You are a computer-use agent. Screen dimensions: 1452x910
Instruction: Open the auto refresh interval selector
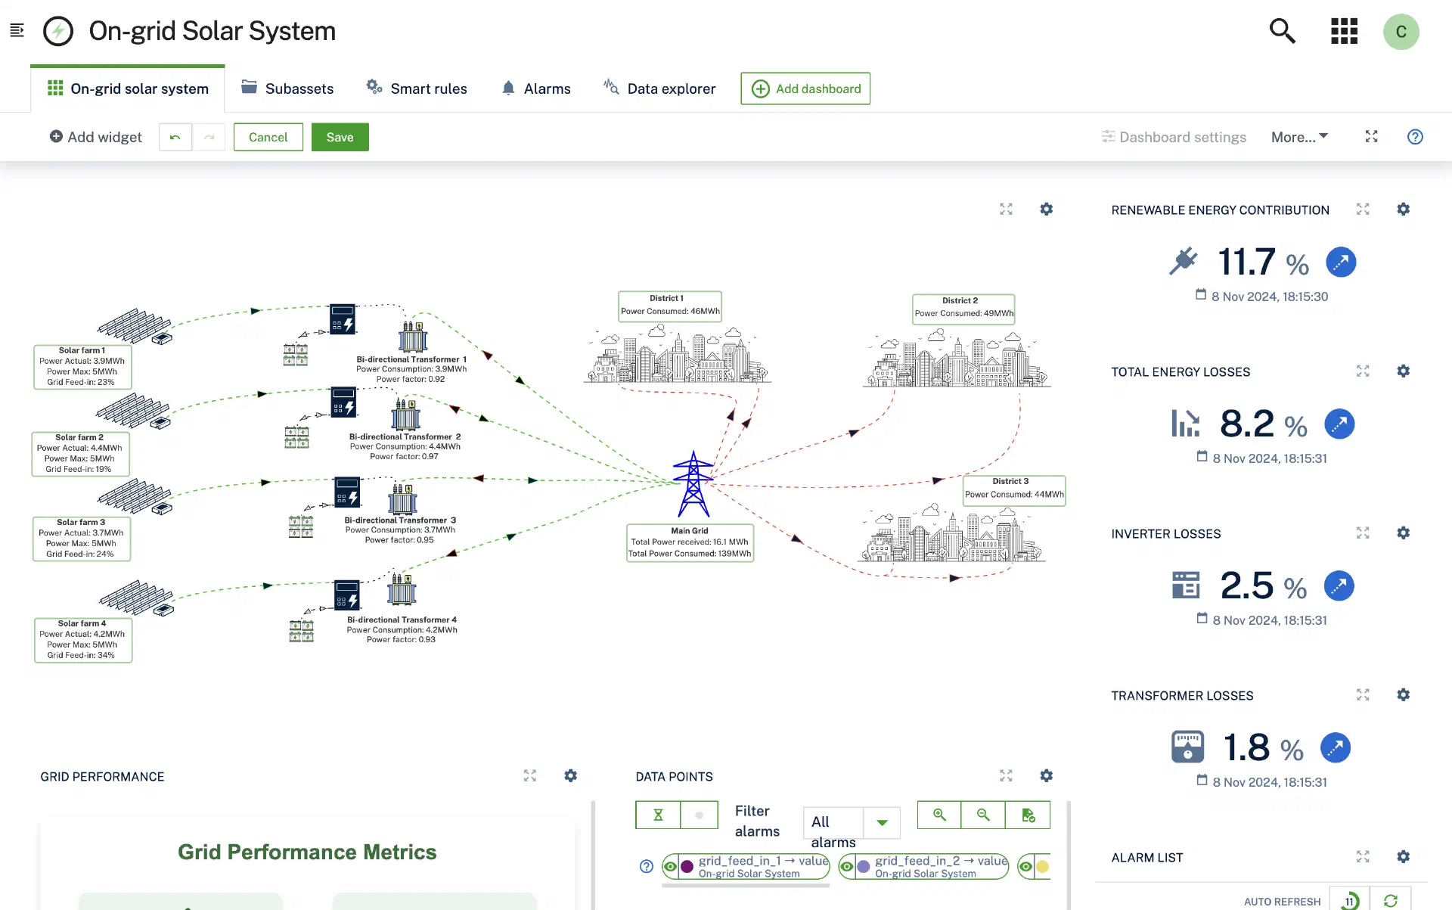tap(1349, 900)
